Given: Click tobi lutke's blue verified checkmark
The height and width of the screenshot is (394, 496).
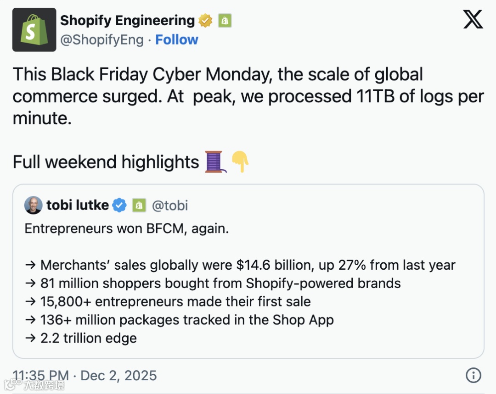Looking at the screenshot, I should coord(120,205).
